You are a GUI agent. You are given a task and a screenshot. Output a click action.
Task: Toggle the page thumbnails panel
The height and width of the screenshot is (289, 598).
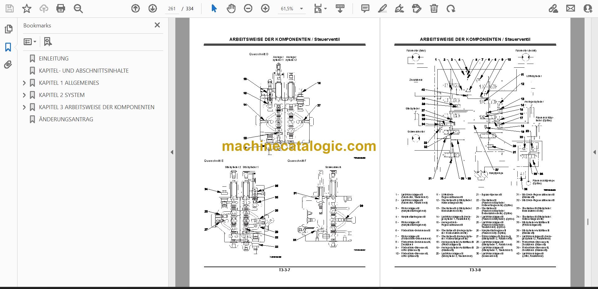coord(8,29)
